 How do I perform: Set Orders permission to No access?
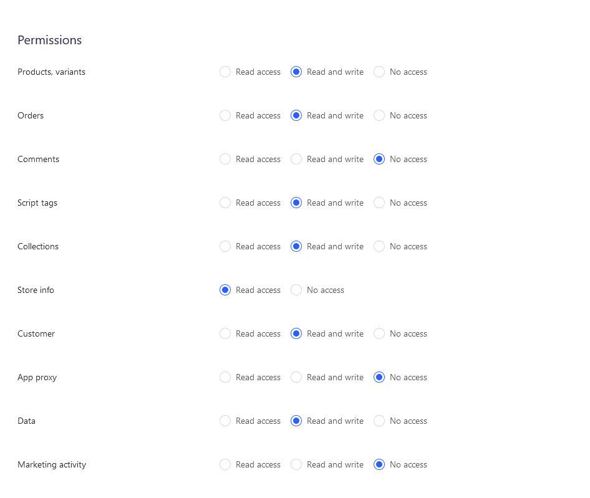click(379, 115)
